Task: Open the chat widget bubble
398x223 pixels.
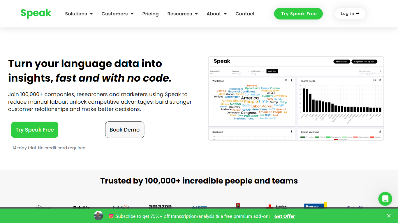Action: (385, 199)
